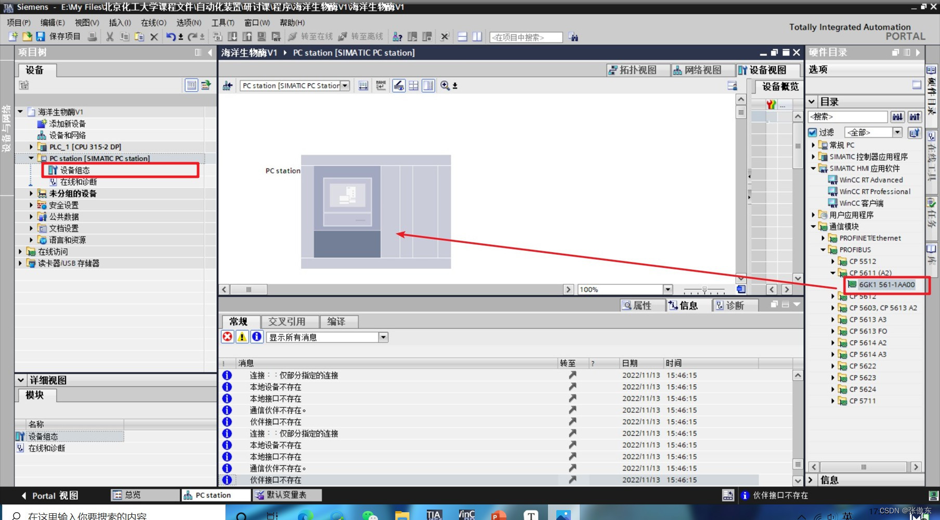Collapse the PC station tree node
The height and width of the screenshot is (520, 940).
[31, 159]
